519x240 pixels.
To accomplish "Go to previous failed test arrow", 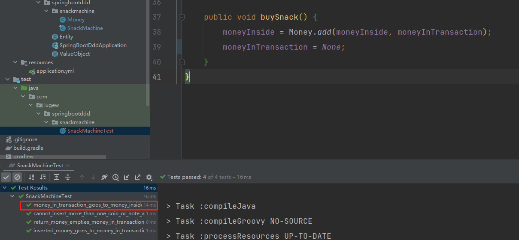I will 82,177.
